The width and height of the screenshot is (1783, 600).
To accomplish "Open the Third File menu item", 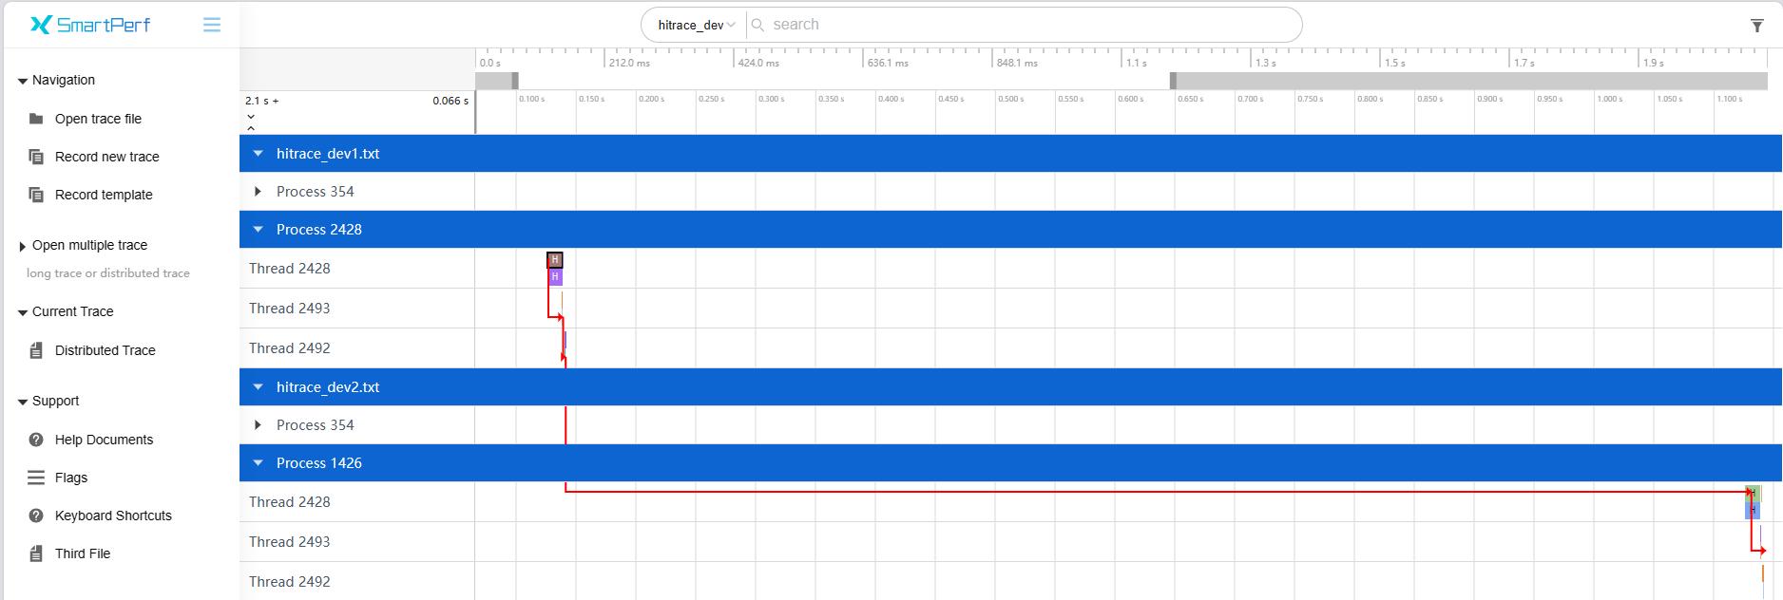I will [82, 553].
